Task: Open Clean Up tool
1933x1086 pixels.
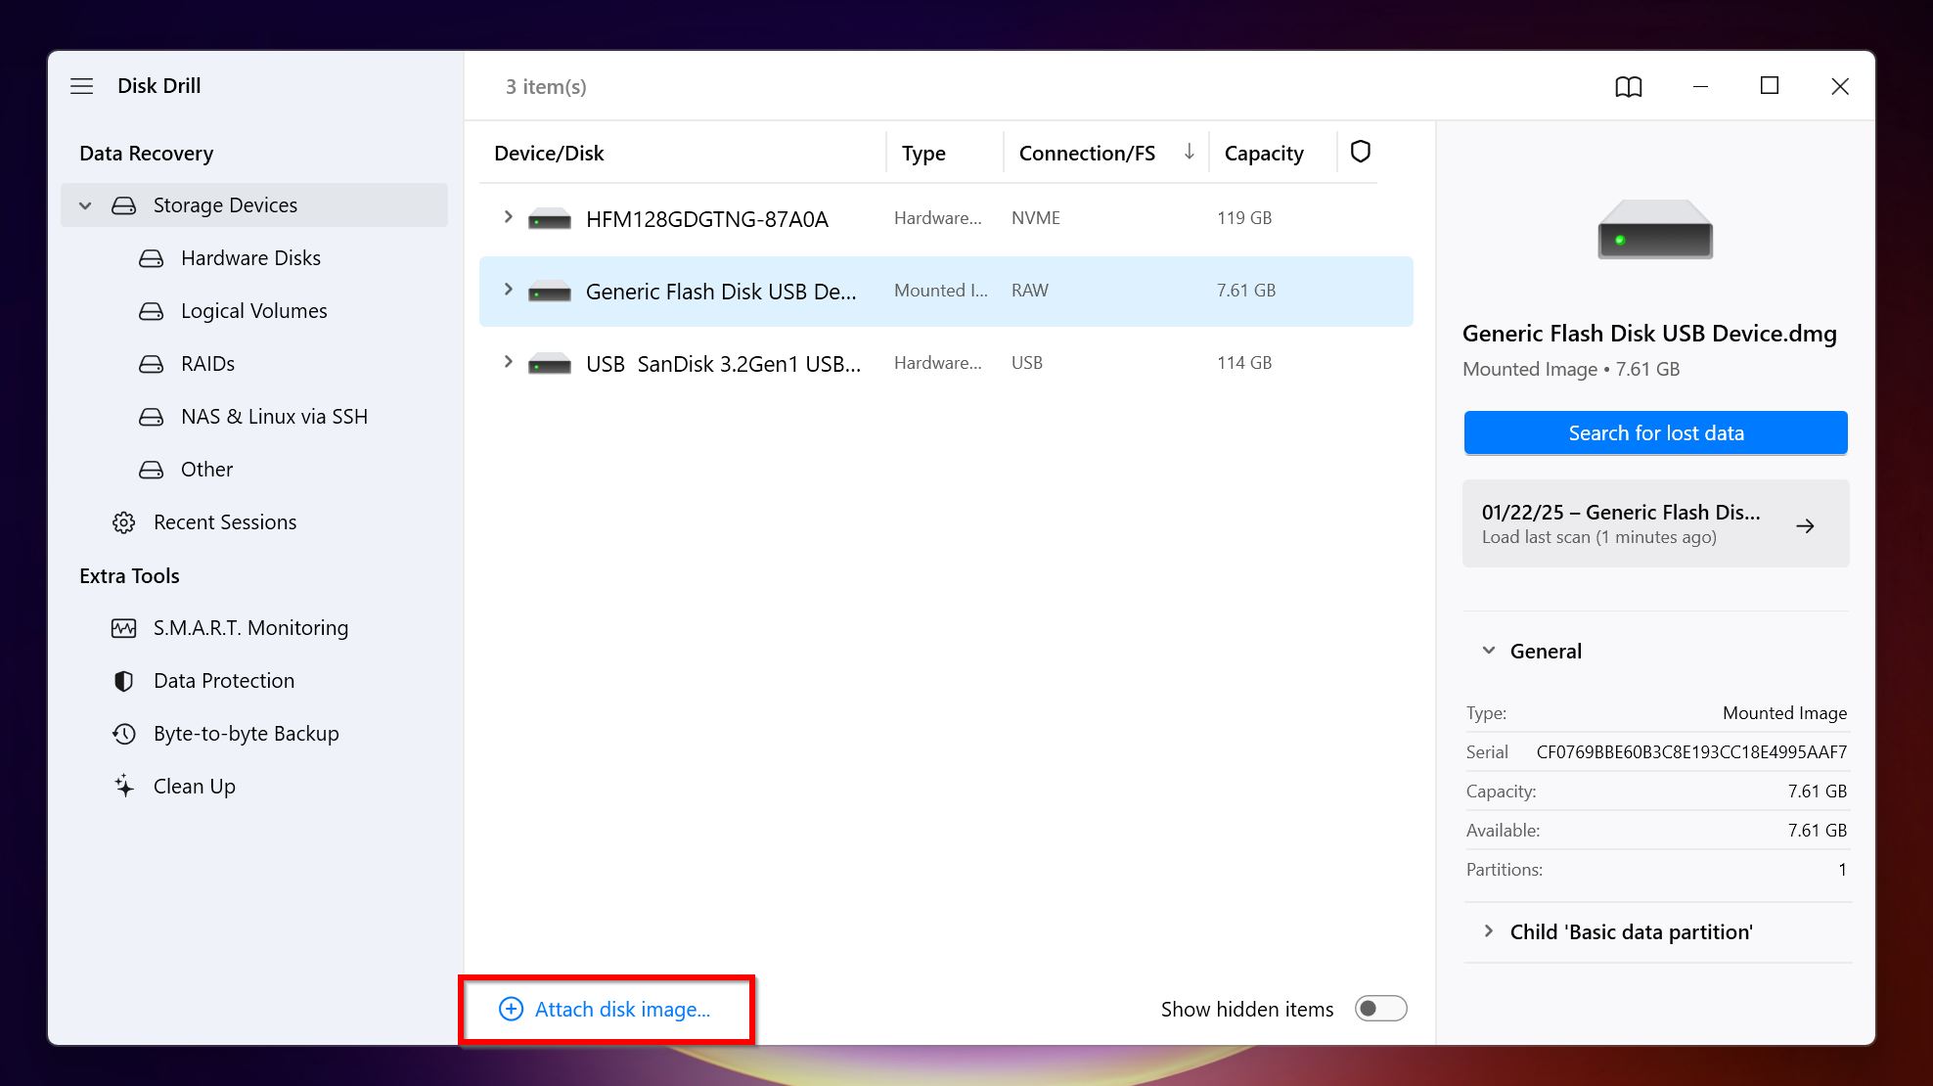Action: [194, 787]
